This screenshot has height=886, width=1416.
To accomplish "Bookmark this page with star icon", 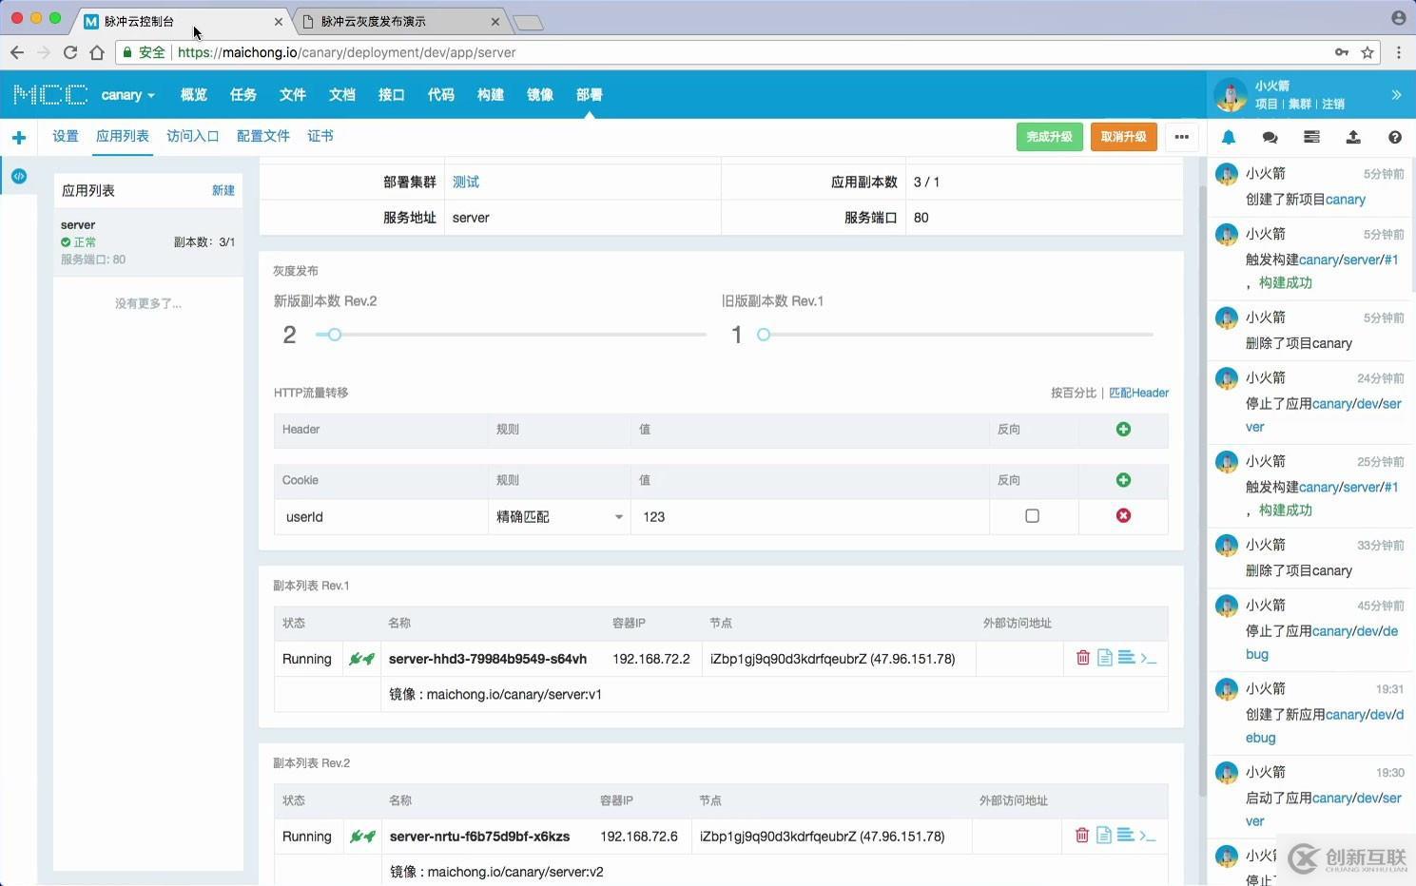I will click(1368, 52).
